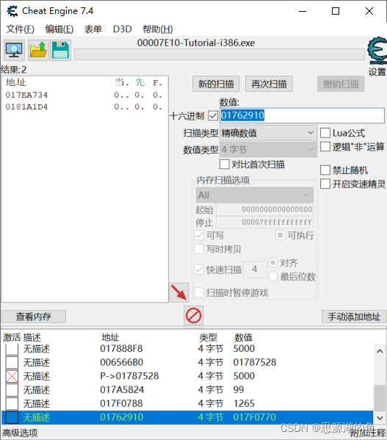Click value 01787528 in address table
Image resolution: width=387 pixels, height=440 pixels.
(x=255, y=362)
